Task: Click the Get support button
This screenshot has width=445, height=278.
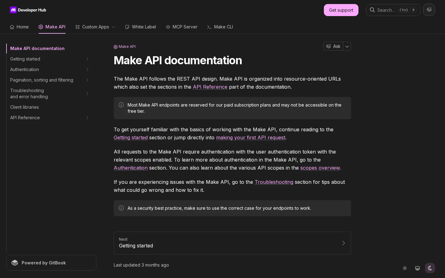Action: 341,10
